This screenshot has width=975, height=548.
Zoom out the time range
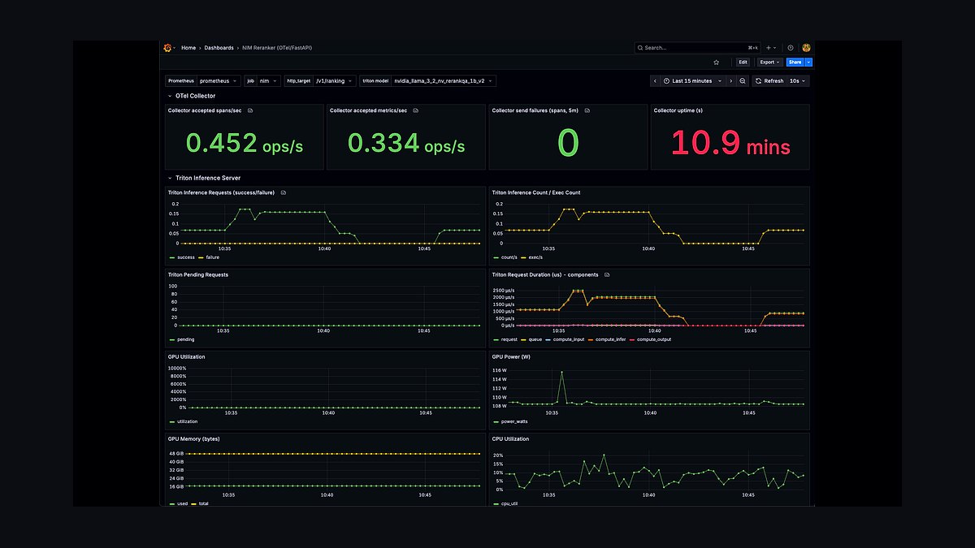(743, 81)
